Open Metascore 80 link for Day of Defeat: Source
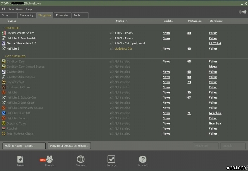 [x=189, y=33]
